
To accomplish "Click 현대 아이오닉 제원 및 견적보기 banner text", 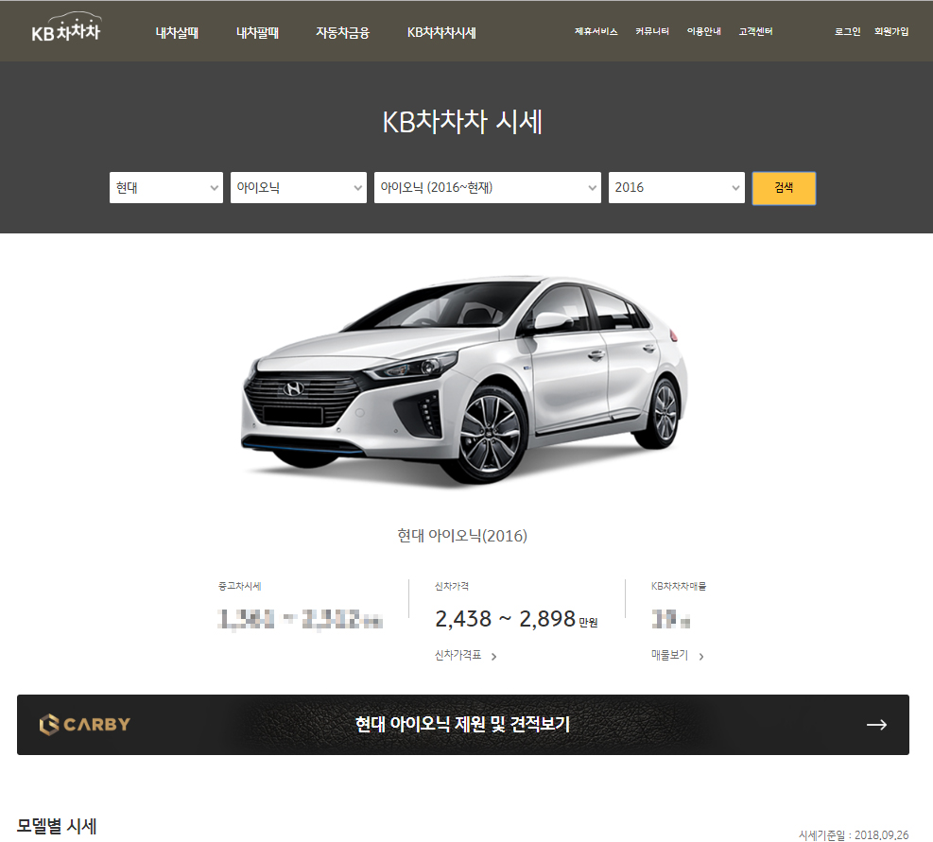I will click(x=462, y=724).
